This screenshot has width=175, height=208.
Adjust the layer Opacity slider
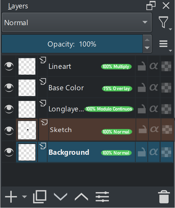(72, 44)
